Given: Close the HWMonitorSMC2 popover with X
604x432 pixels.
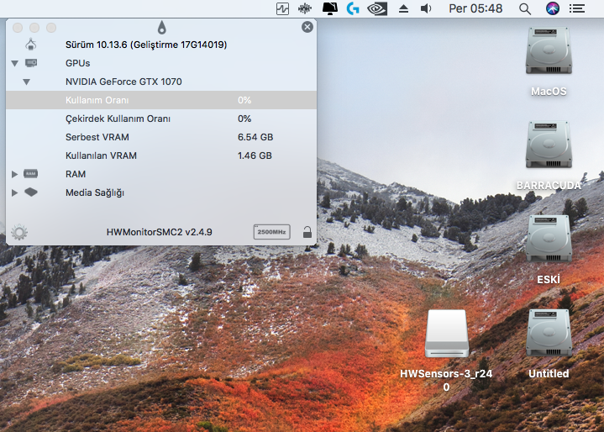Looking at the screenshot, I should pyautogui.click(x=307, y=27).
